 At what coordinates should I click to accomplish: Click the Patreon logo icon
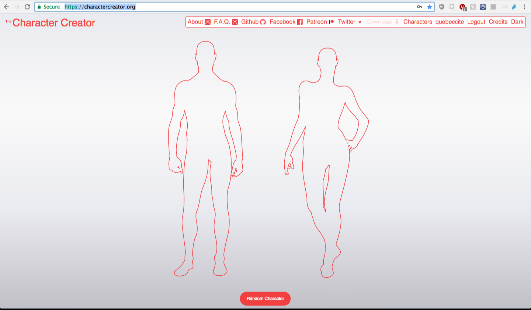tap(332, 22)
